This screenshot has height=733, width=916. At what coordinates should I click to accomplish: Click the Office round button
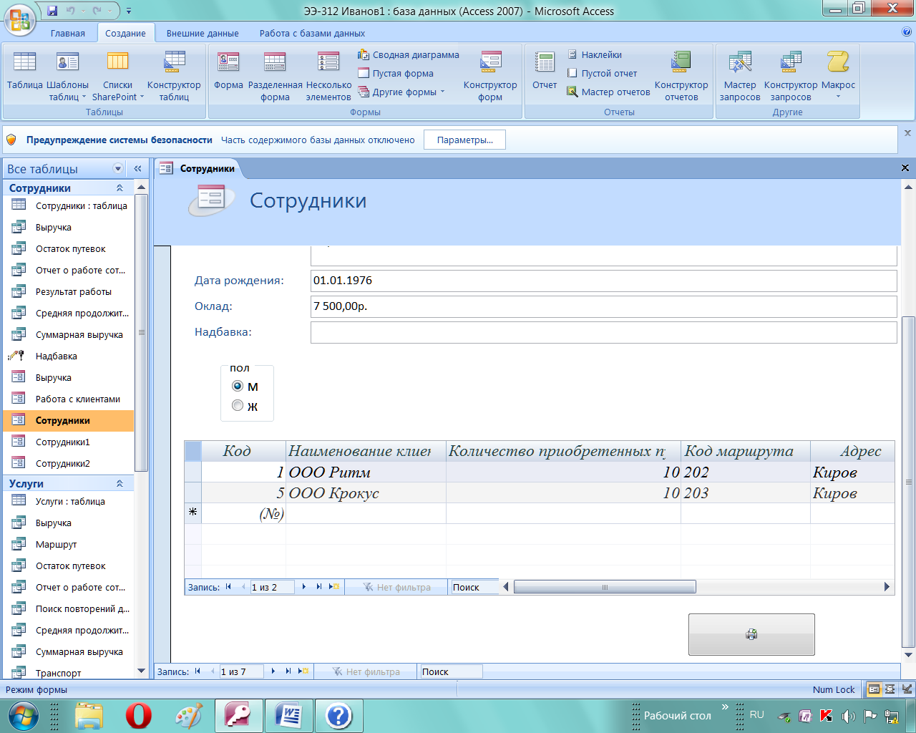tap(19, 19)
